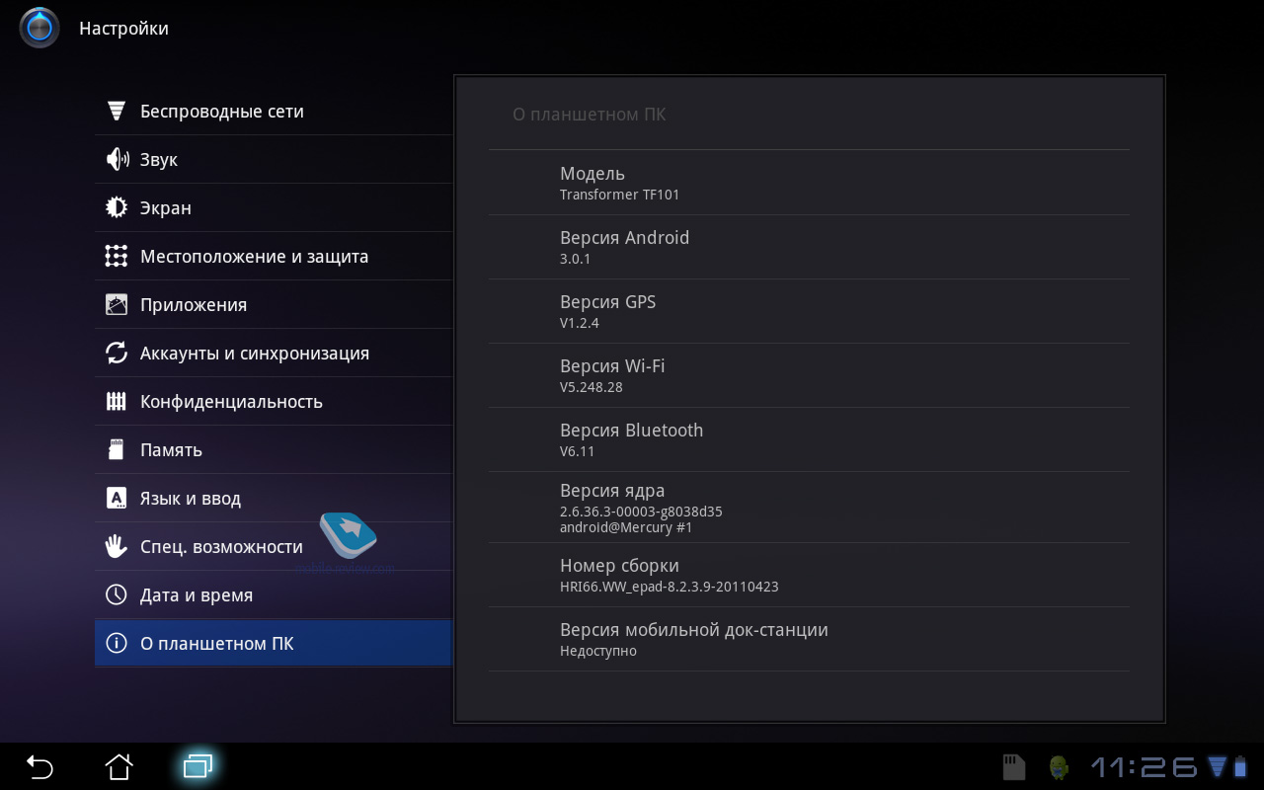
Task: Tap the battery status icon
Action: pyautogui.click(x=1238, y=767)
